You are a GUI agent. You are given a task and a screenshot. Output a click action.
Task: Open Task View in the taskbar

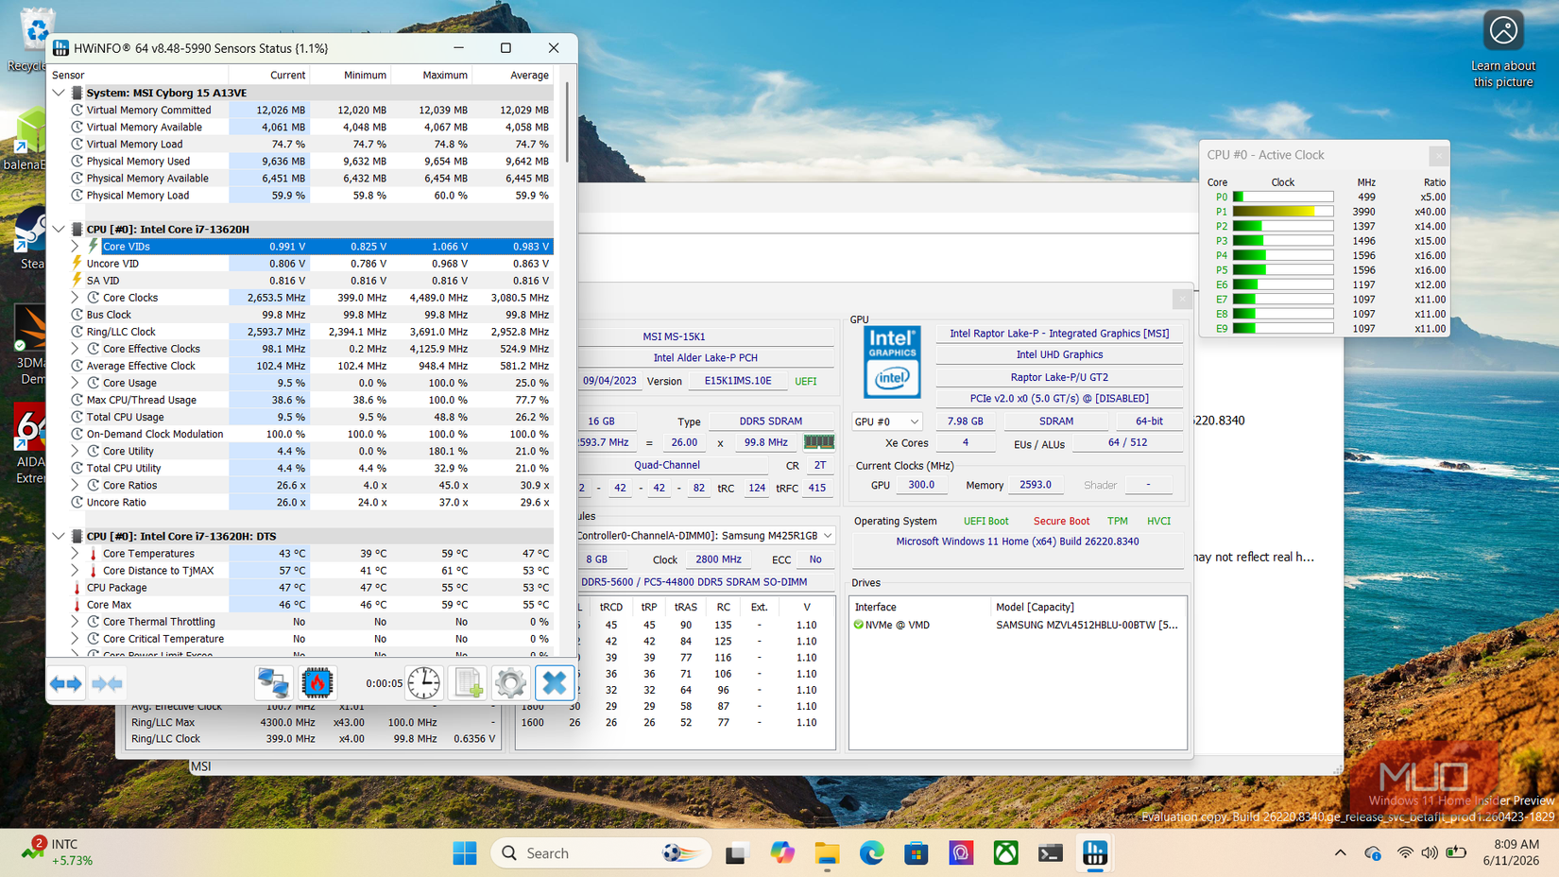[736, 853]
